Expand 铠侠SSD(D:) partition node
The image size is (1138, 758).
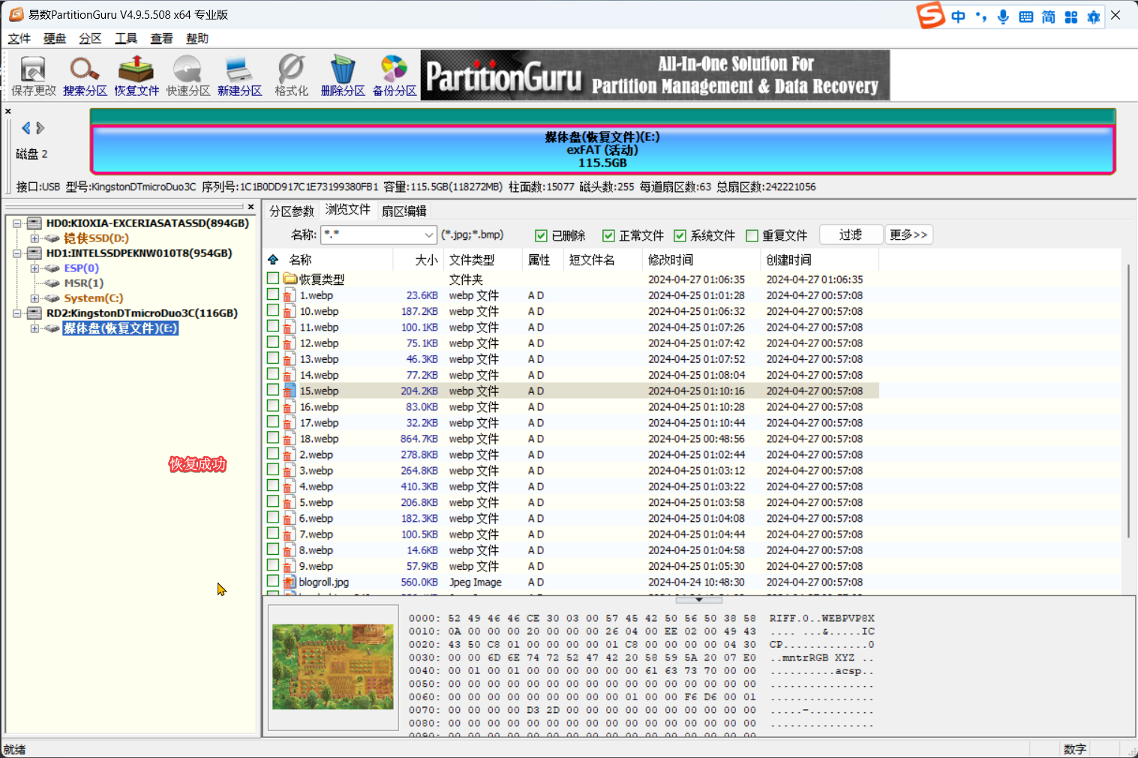point(35,238)
